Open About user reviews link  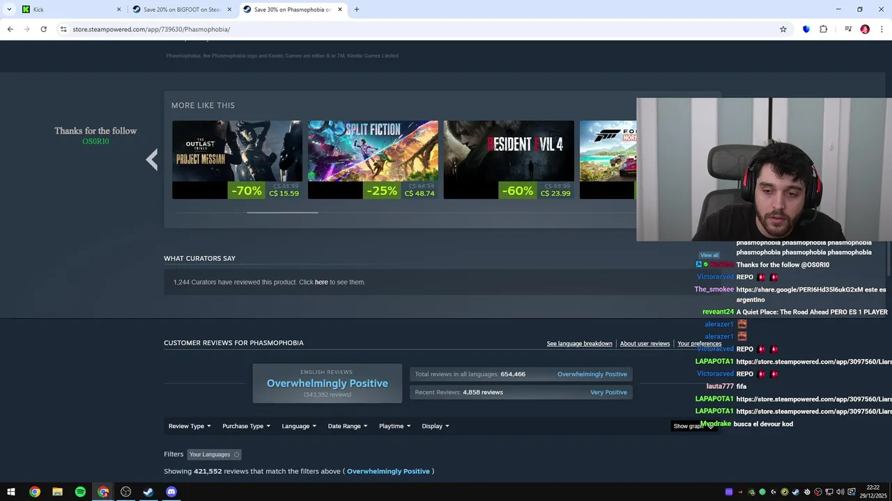coord(645,344)
